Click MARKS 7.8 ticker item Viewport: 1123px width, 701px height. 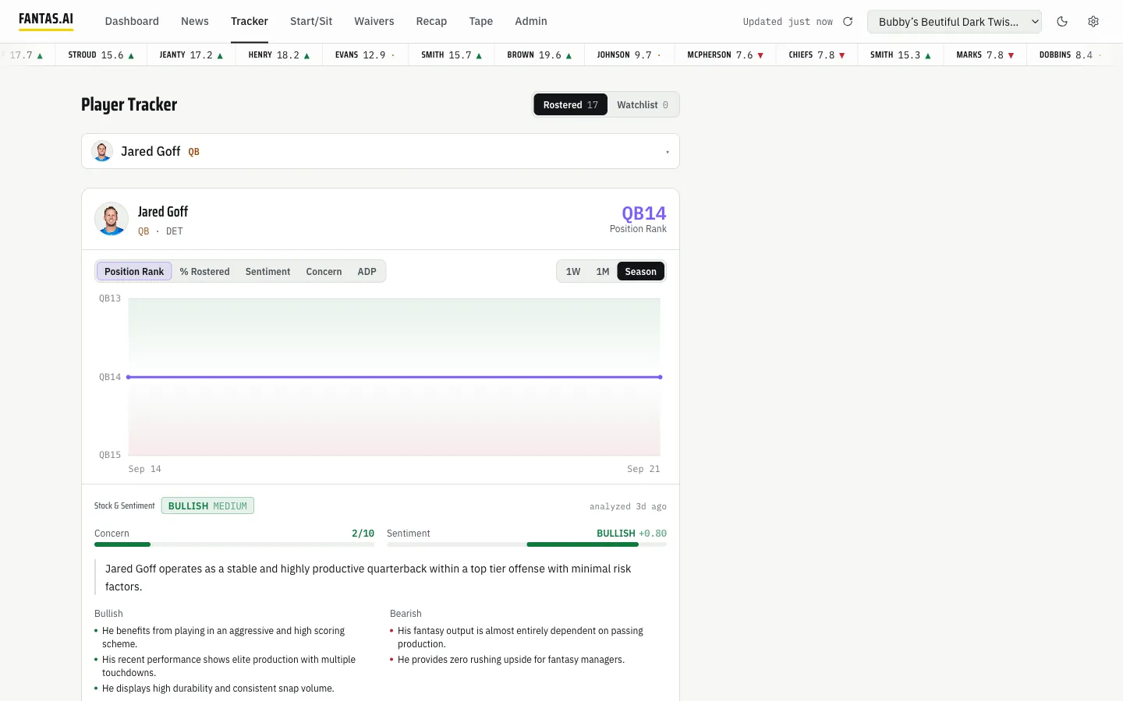pos(986,55)
